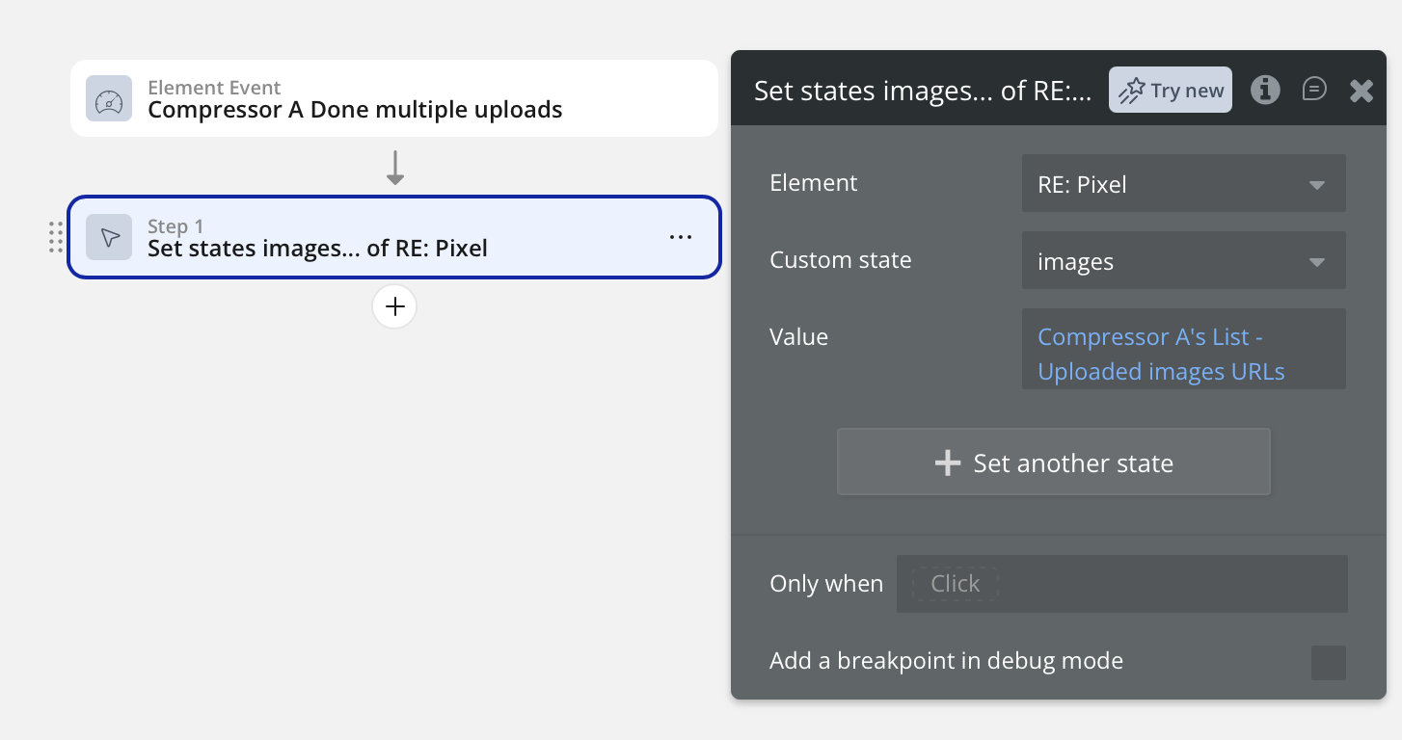The width and height of the screenshot is (1402, 740).
Task: Click the cursor arrow icon on Step 1
Action: (109, 237)
